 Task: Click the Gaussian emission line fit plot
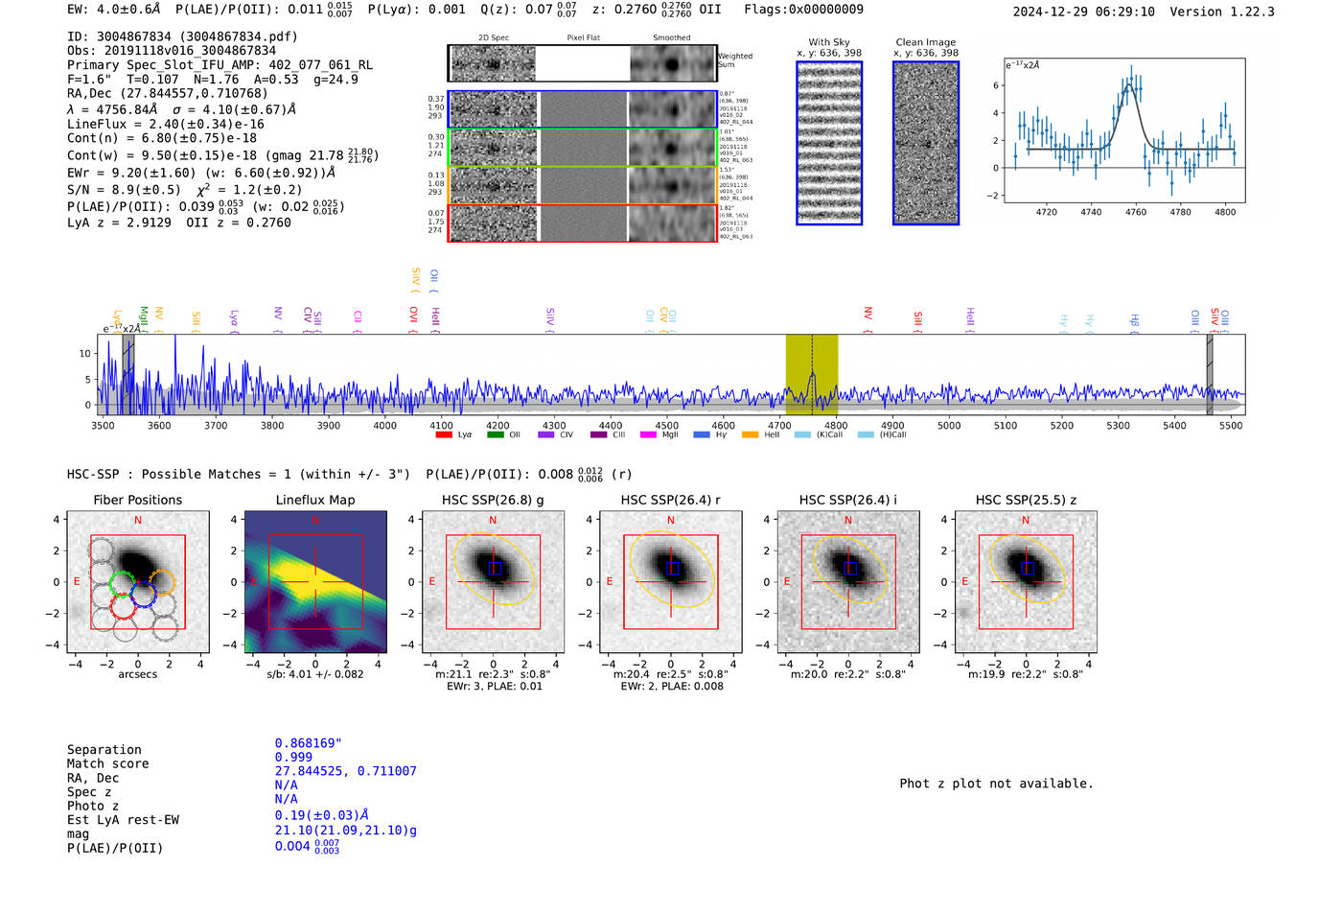tap(1124, 130)
